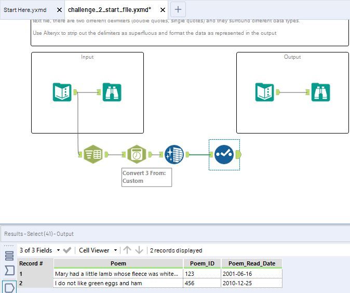The image size is (350, 293).
Task: Click the Poem_ID column header
Action: (202, 263)
